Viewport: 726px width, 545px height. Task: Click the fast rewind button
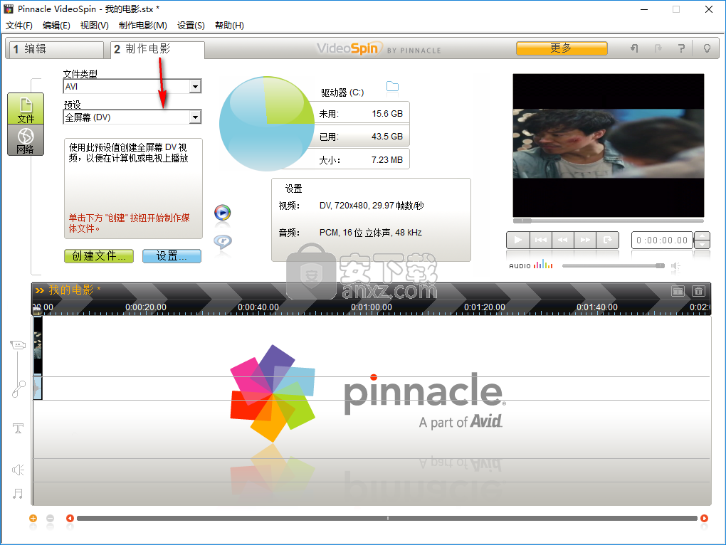pos(562,240)
